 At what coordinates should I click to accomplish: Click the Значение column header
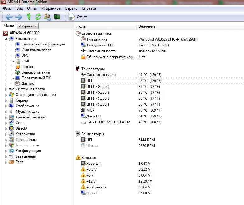tap(190, 26)
